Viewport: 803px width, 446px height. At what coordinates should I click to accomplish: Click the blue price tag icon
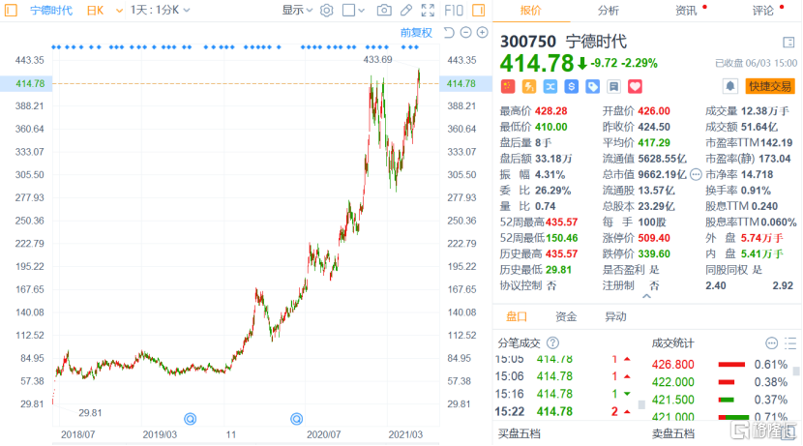[x=592, y=86]
